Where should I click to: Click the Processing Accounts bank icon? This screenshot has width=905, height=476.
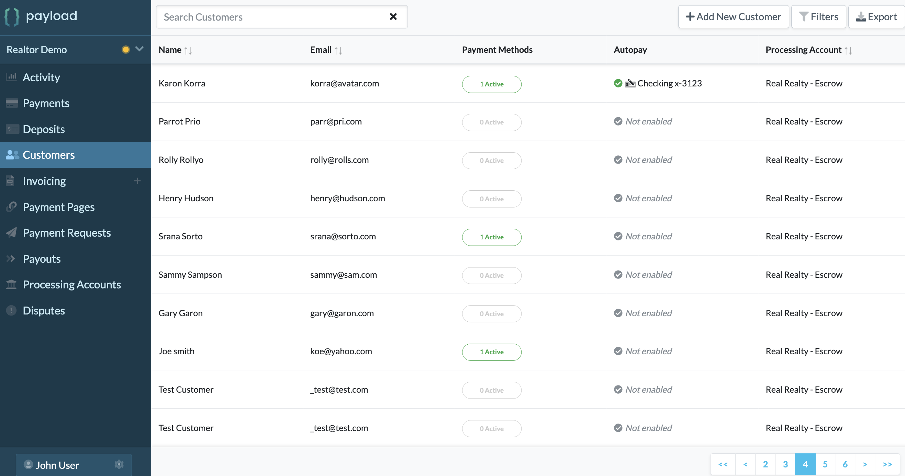point(12,284)
